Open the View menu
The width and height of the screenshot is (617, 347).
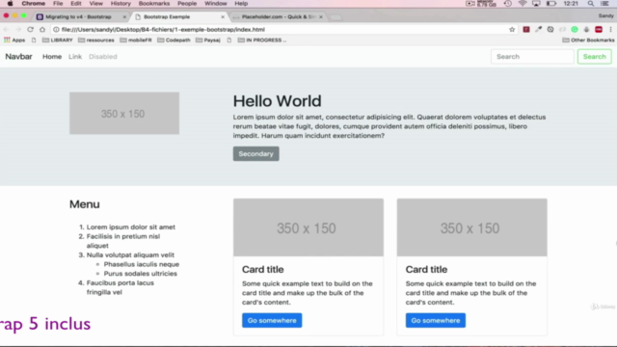click(x=95, y=4)
